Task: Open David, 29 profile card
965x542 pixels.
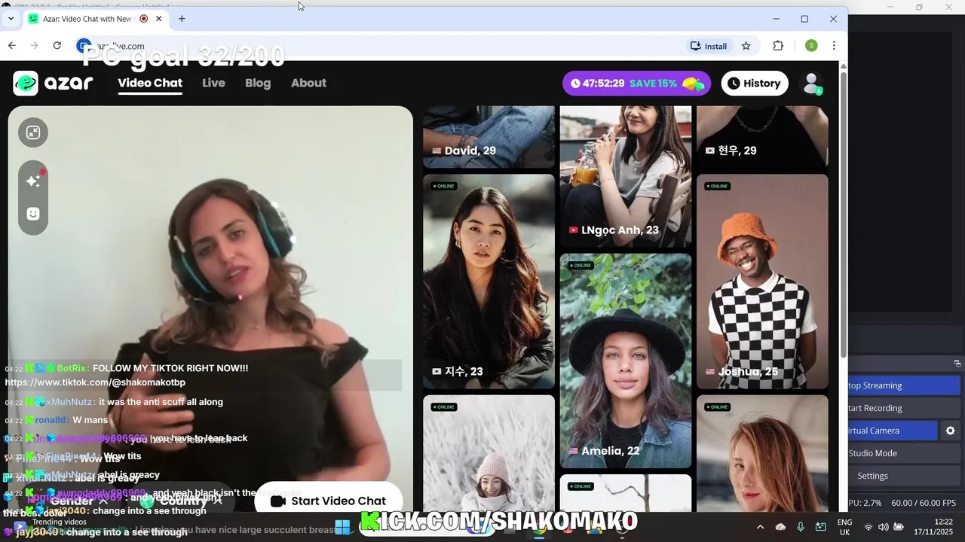Action: [489, 137]
